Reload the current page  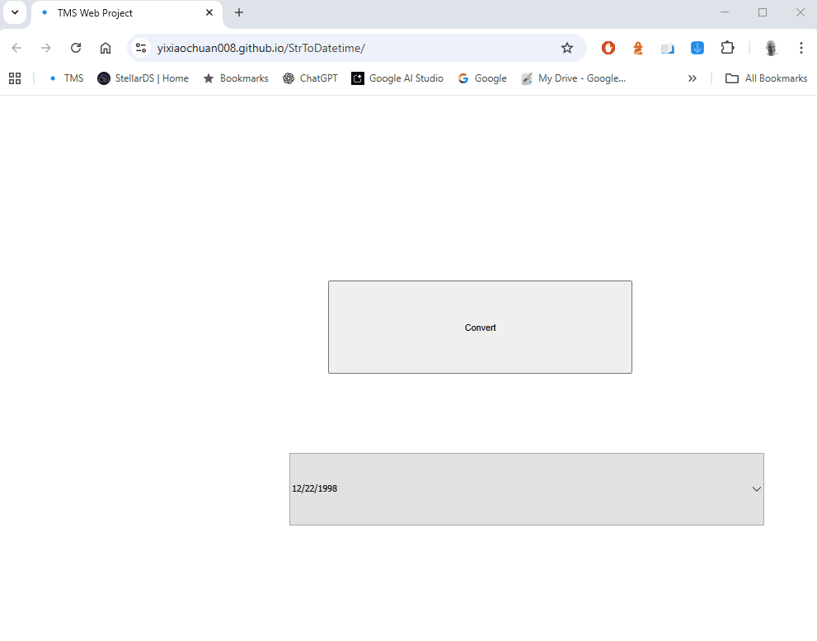pos(76,48)
